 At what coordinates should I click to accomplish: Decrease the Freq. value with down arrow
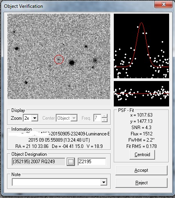coord(104,120)
